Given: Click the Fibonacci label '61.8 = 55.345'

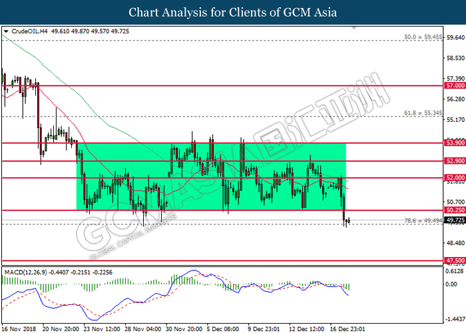Looking at the screenshot, I should [x=423, y=113].
